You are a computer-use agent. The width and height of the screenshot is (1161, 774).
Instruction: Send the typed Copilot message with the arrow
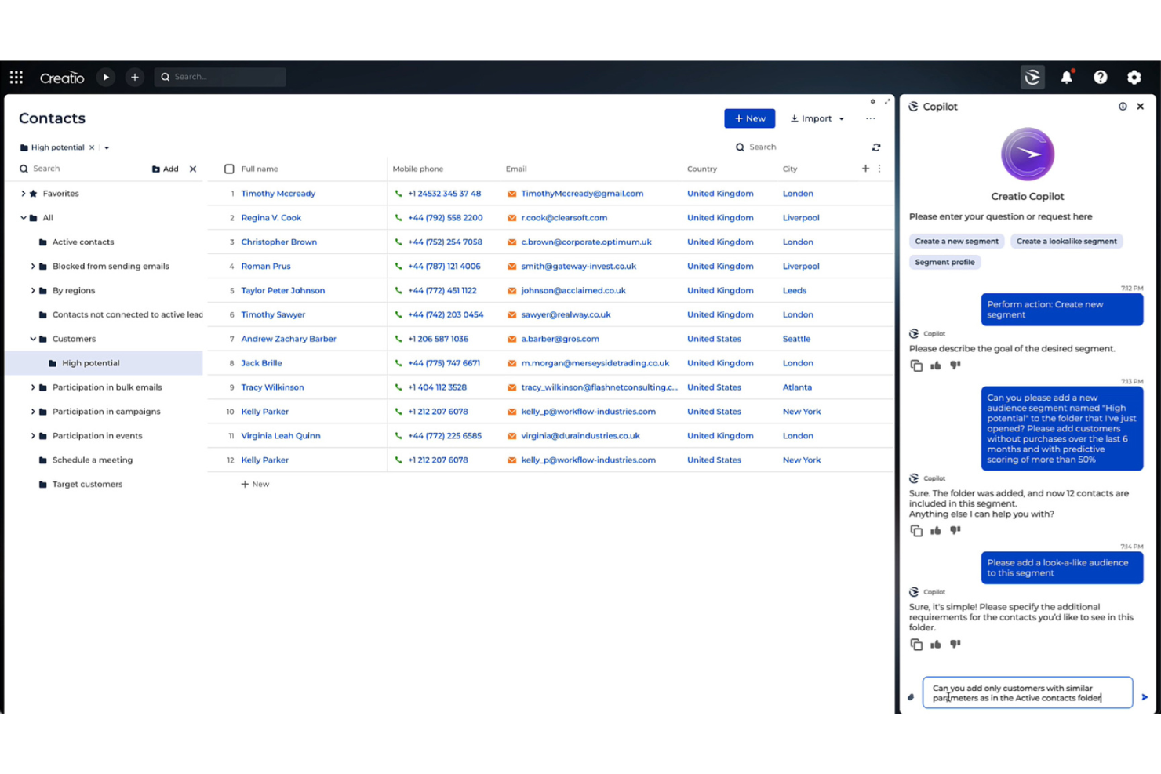coord(1145,696)
